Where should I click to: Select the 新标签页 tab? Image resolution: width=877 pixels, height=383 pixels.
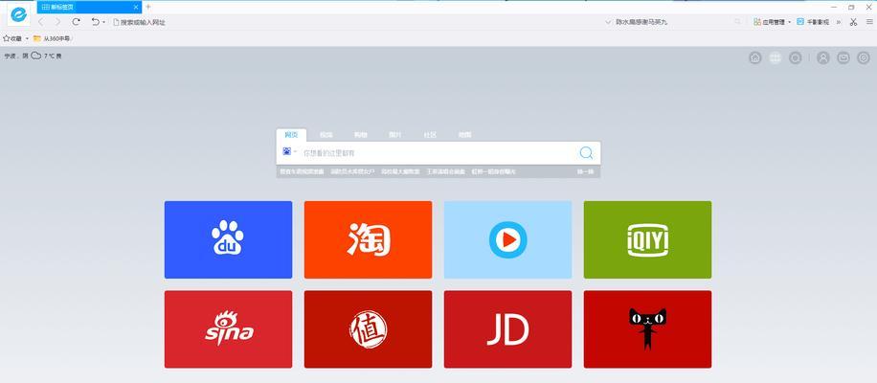89,8
